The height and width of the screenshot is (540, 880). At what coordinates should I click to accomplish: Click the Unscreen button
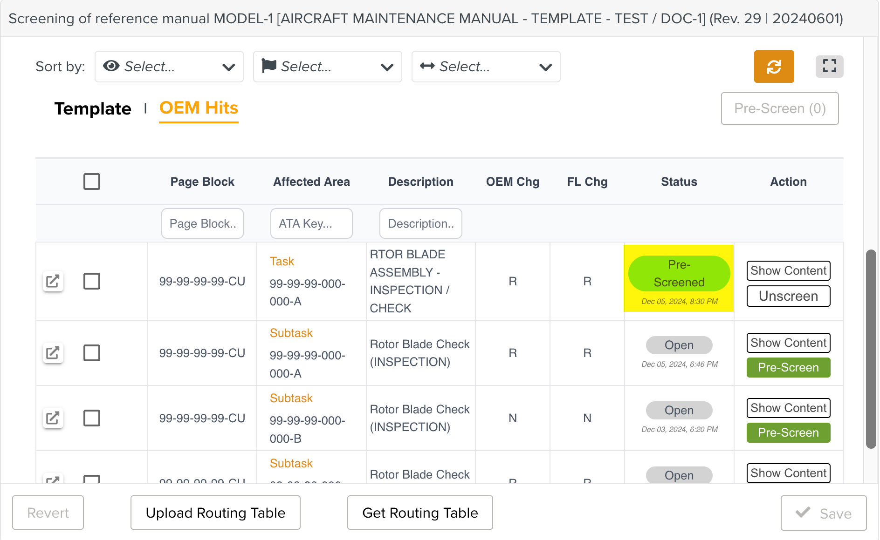click(x=788, y=296)
